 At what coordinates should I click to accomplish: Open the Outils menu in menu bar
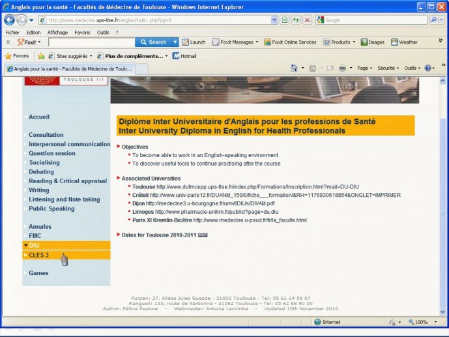[103, 33]
